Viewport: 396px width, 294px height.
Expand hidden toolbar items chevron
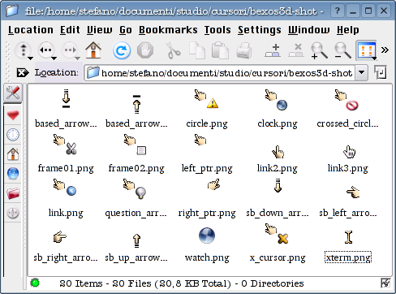(x=385, y=50)
